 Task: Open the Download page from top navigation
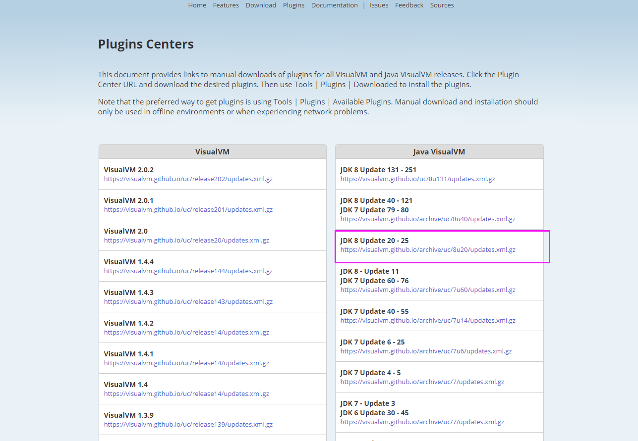coord(261,5)
